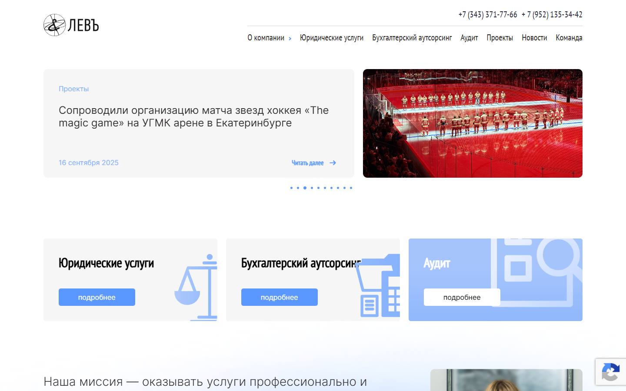Click подробнее under Юридические услуги card
Viewport: 626px width, 391px height.
(97, 297)
